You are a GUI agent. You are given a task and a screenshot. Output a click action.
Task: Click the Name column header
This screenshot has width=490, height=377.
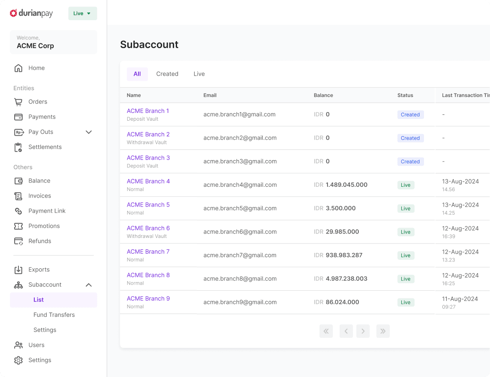tap(134, 95)
